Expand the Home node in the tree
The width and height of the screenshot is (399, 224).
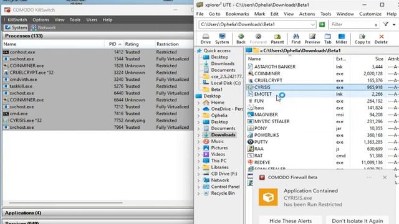(198, 103)
